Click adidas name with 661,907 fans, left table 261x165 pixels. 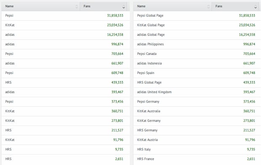coord(10,63)
